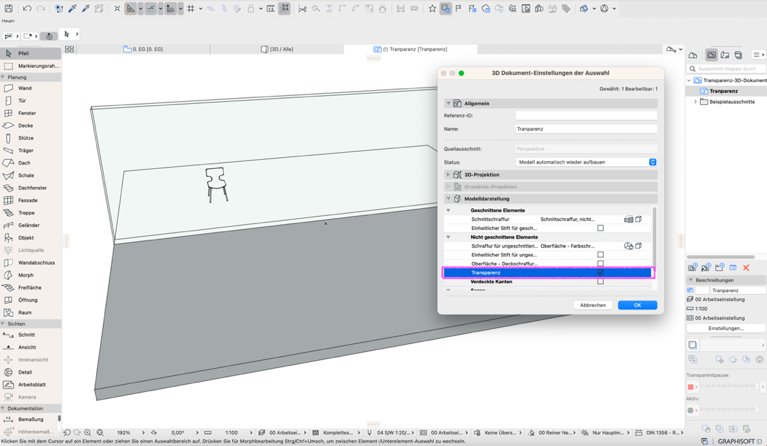Open the Status dropdown menu
The image size is (767, 446).
586,162
